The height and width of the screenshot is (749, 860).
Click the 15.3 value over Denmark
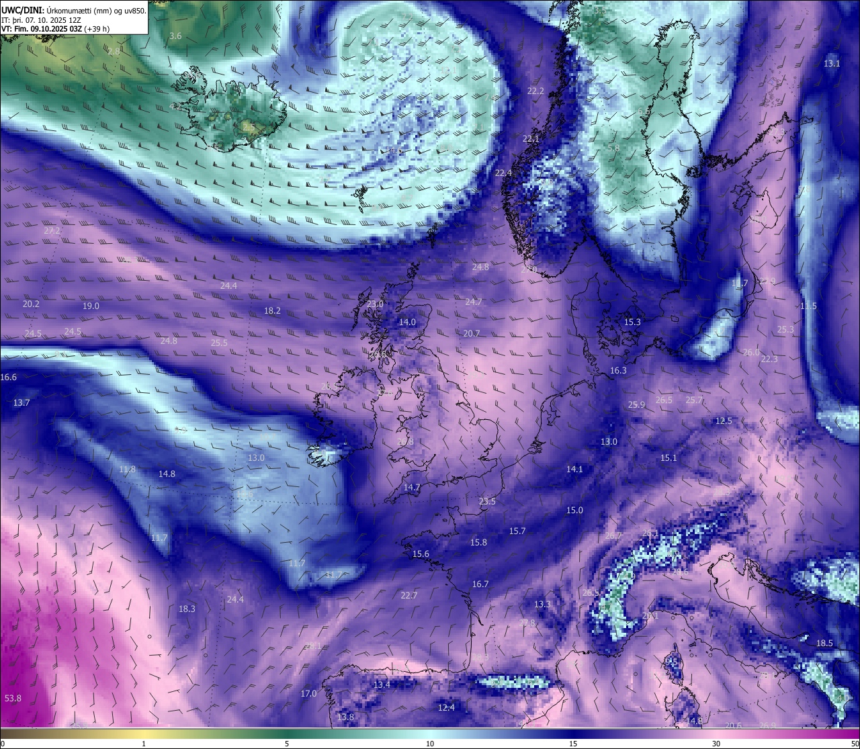coord(632,322)
